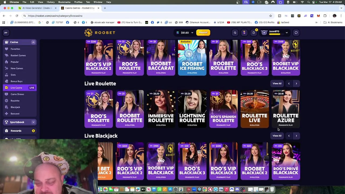Open the Rewards sidebar item
Image resolution: width=345 pixels, height=194 pixels.
coord(19,131)
